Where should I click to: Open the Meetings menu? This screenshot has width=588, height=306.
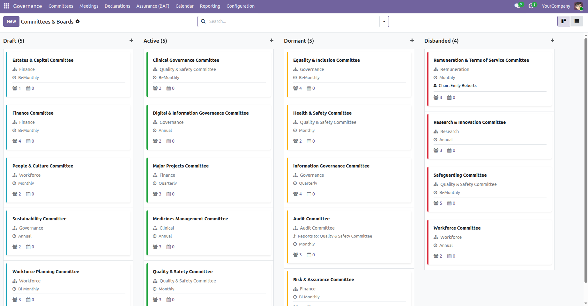[89, 6]
